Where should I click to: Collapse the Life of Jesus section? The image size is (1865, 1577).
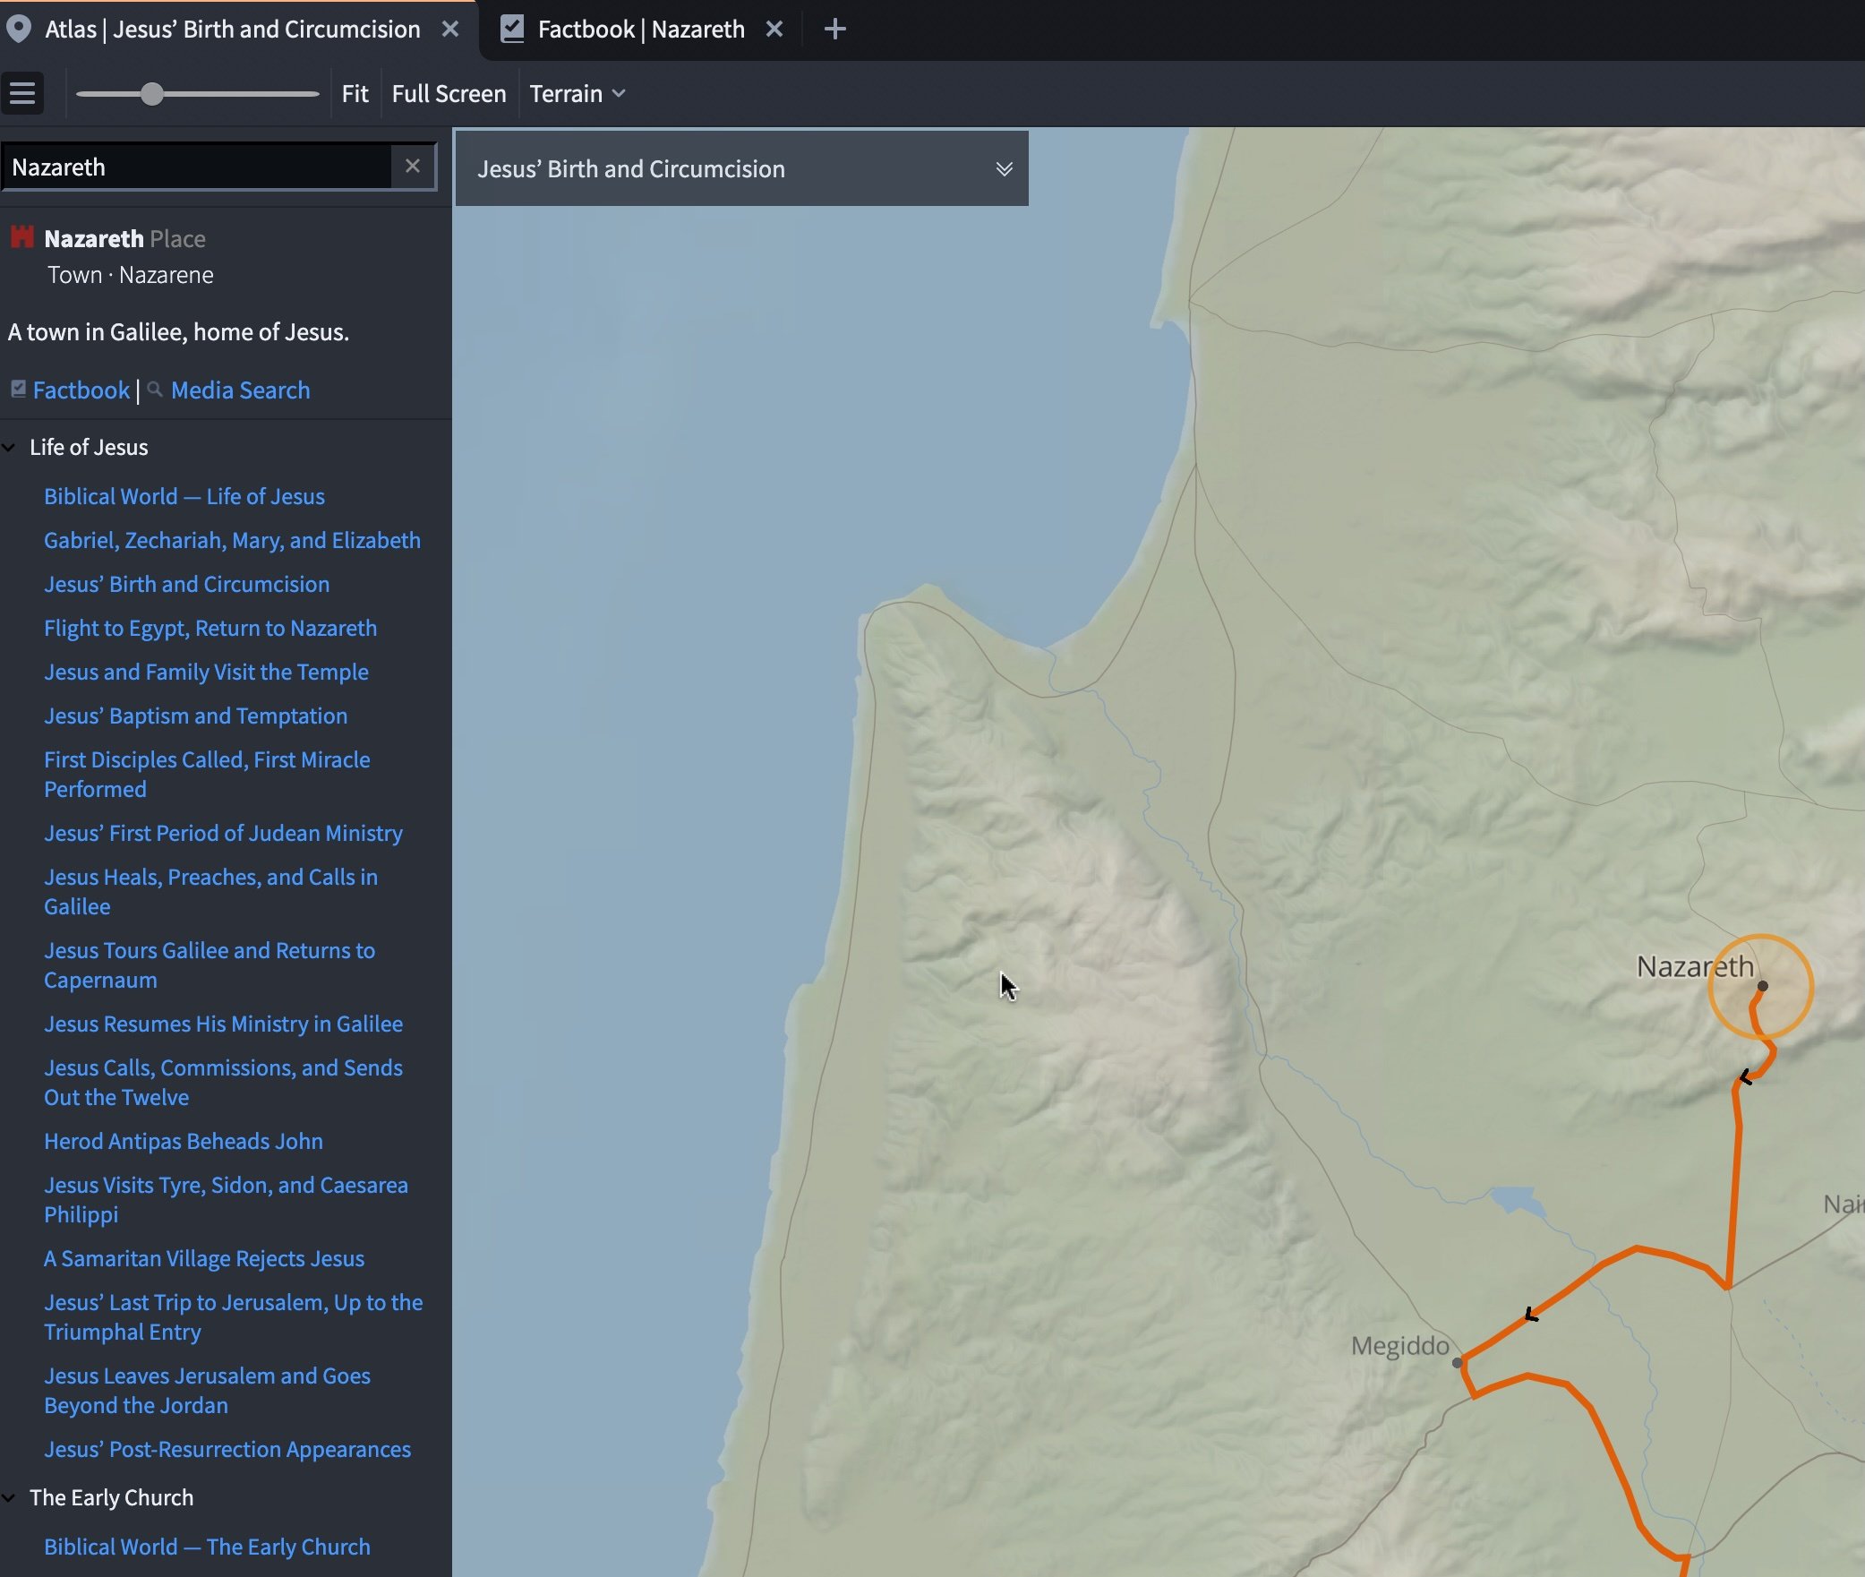[9, 447]
